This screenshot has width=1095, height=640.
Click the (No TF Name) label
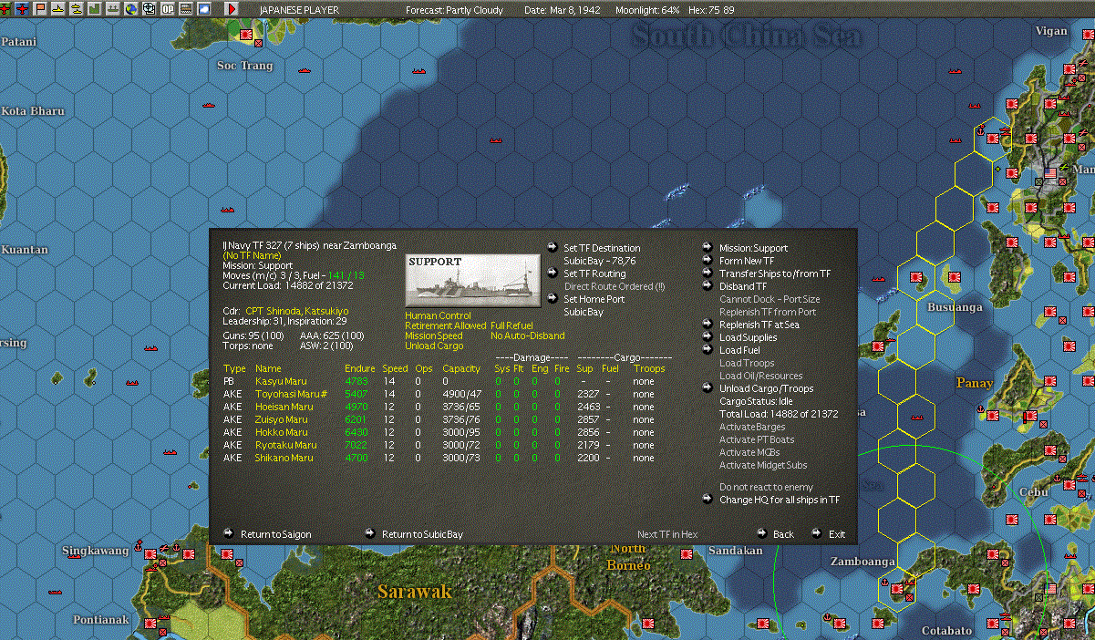pyautogui.click(x=253, y=256)
